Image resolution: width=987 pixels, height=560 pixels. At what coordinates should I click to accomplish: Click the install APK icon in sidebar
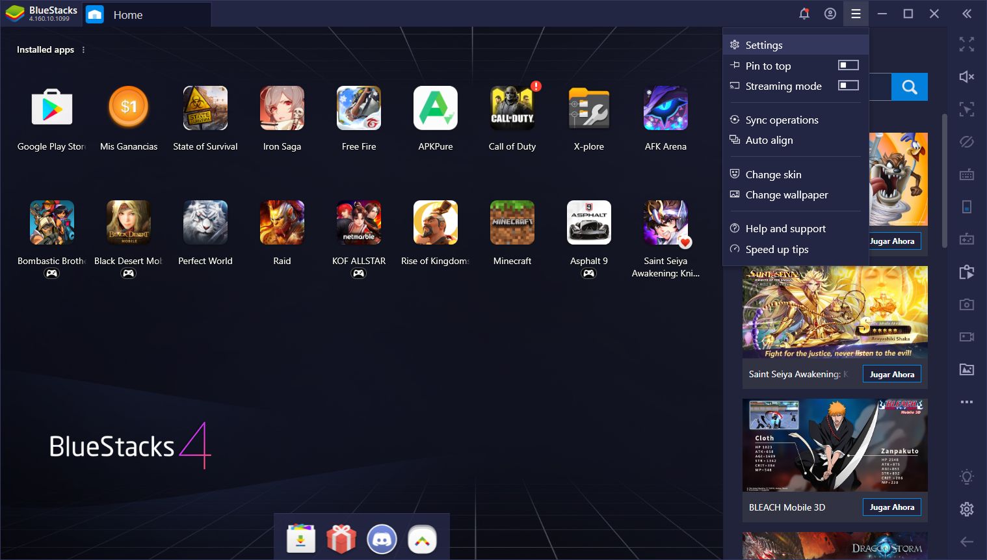(x=967, y=272)
